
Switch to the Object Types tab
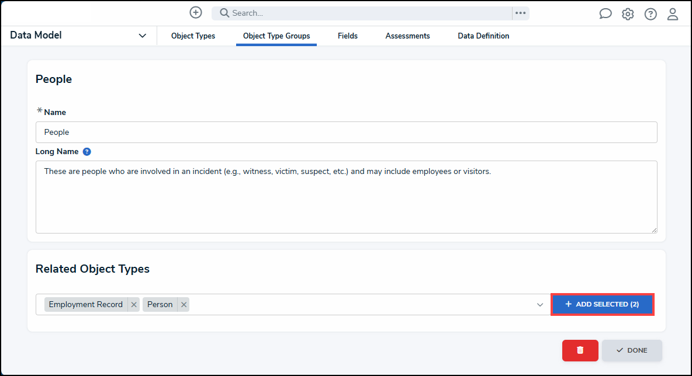pyautogui.click(x=193, y=36)
